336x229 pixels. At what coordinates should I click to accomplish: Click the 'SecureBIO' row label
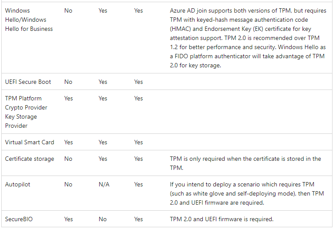[x=19, y=219]
